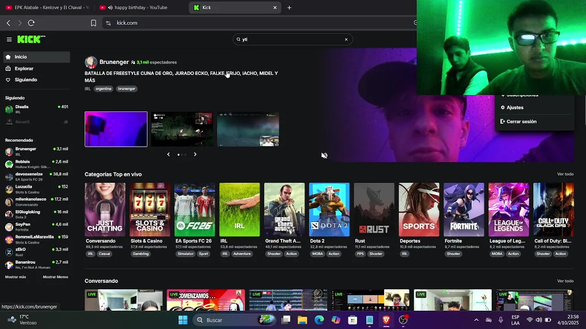The image size is (586, 329).
Task: Open recommended channel Bananirou
Action: 36,265
